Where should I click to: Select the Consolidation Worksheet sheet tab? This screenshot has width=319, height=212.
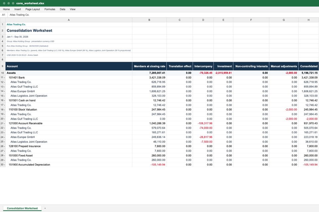coord(22,208)
